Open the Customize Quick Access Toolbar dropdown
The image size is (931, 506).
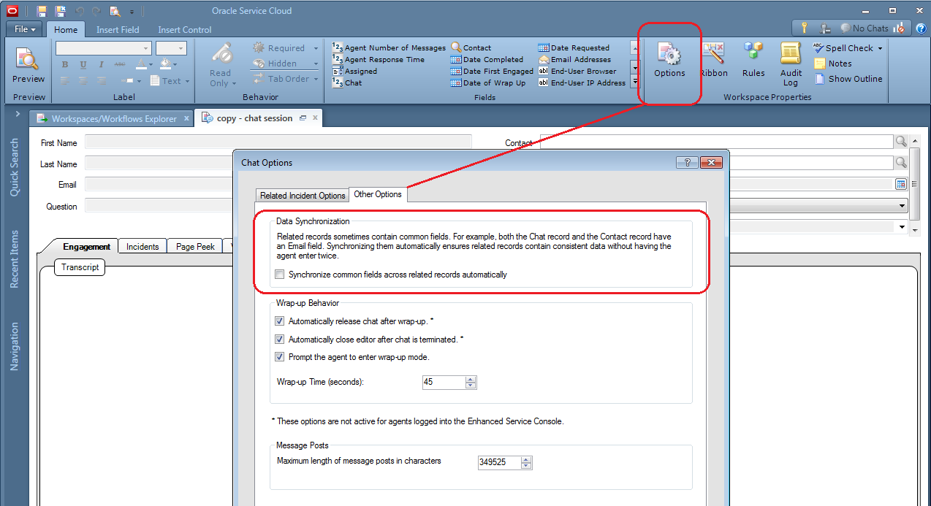[132, 12]
